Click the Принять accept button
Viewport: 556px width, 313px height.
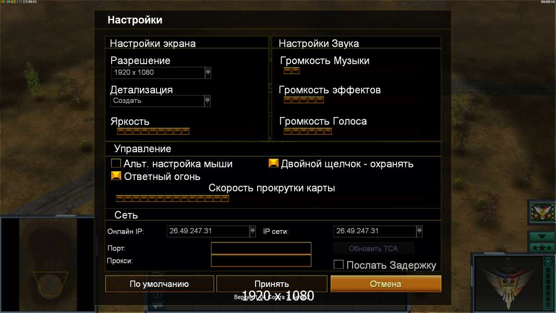click(272, 284)
